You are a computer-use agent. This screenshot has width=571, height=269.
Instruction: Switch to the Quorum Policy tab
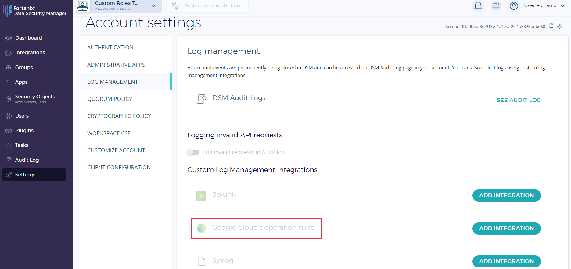pos(110,99)
